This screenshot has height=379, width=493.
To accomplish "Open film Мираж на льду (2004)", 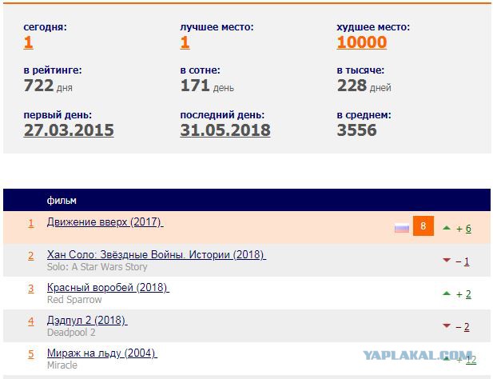I will (101, 353).
